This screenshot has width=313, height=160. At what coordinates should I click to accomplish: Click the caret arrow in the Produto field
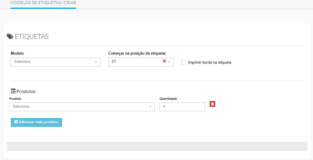(x=150, y=107)
